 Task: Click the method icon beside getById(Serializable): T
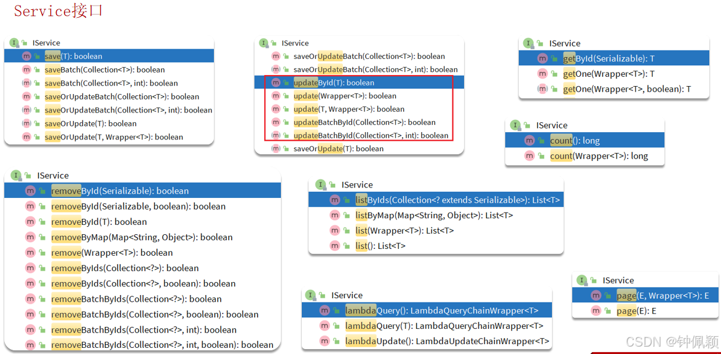[x=543, y=58]
